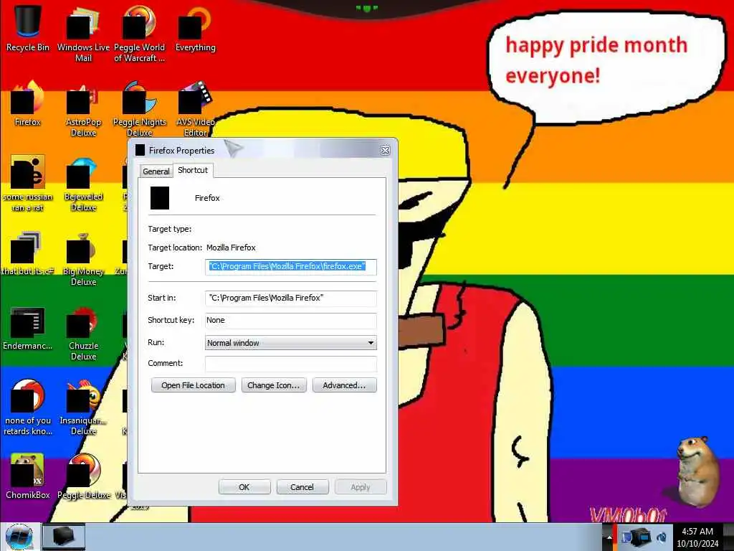734x551 pixels.
Task: Select the Peggle World of Warcraft icon
Action: click(x=140, y=33)
